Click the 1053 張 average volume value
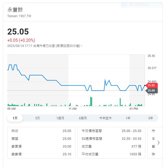167x167 pixels. coord(135,154)
